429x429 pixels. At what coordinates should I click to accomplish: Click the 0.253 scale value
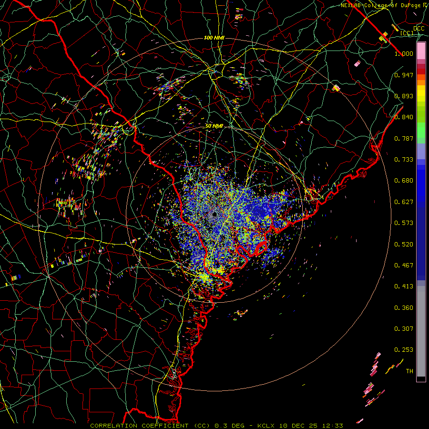404,350
